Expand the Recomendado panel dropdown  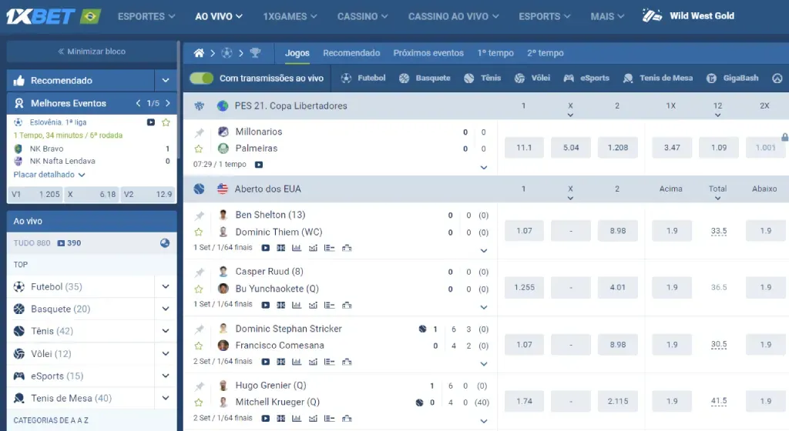coord(166,80)
